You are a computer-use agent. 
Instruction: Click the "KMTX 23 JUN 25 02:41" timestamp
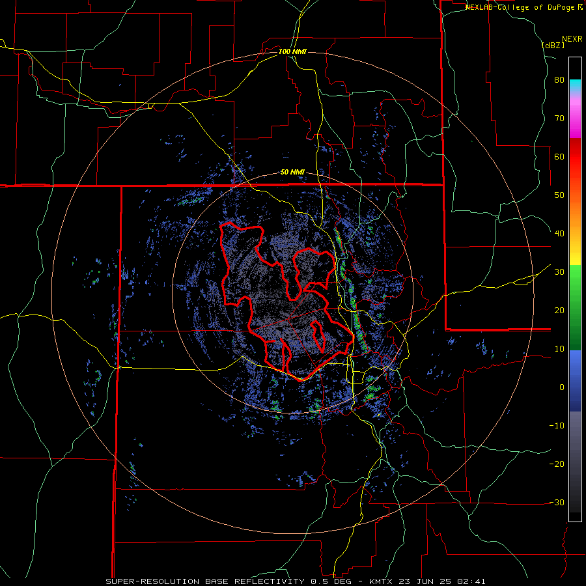point(428,581)
